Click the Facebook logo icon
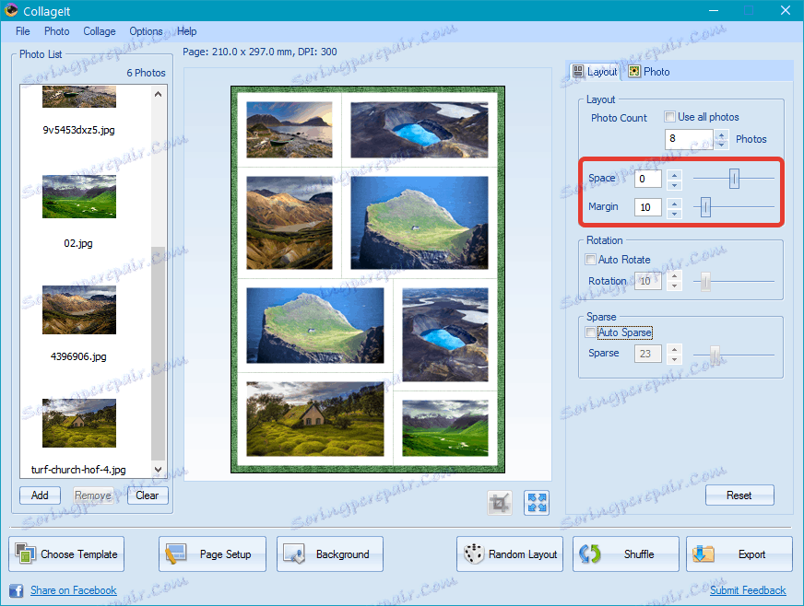The width and height of the screenshot is (804, 606). click(16, 590)
